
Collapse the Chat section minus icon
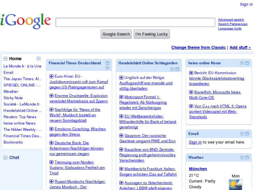[5, 158]
